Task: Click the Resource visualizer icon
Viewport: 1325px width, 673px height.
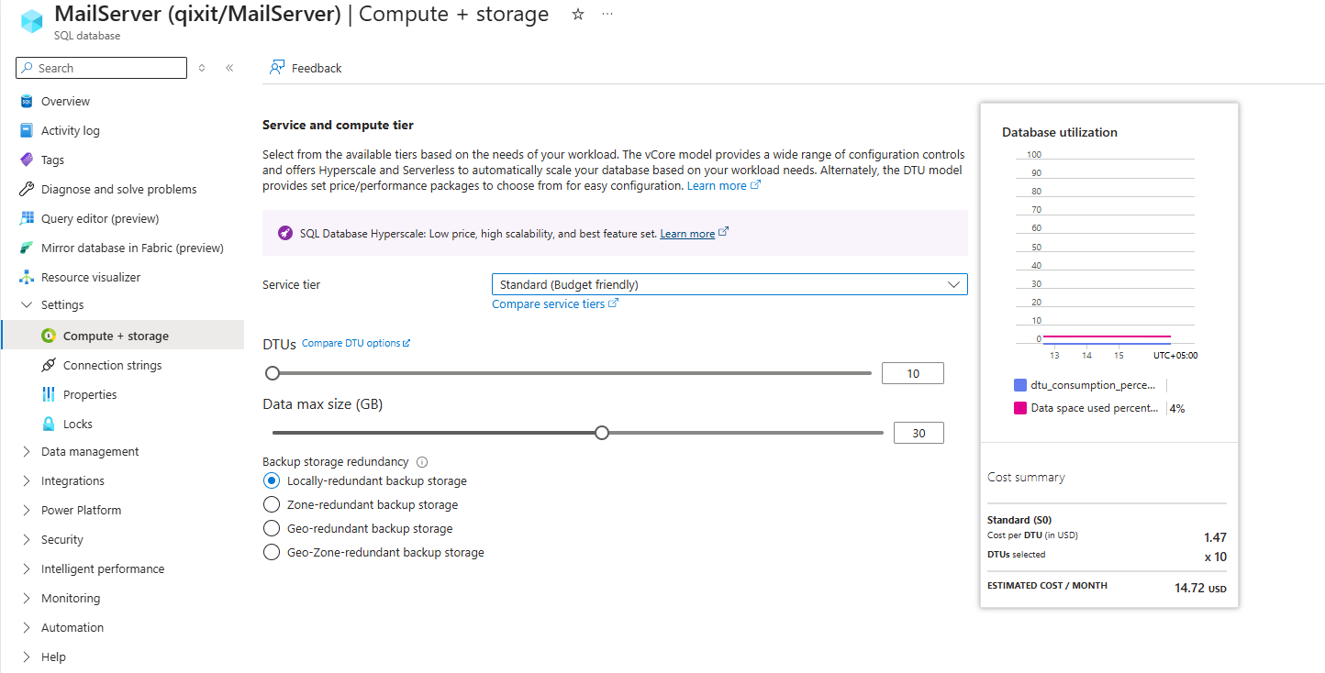Action: coord(27,278)
